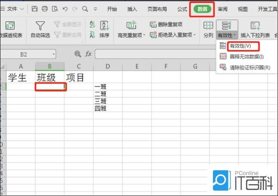Open the 公式 tab

pyautogui.click(x=182, y=9)
